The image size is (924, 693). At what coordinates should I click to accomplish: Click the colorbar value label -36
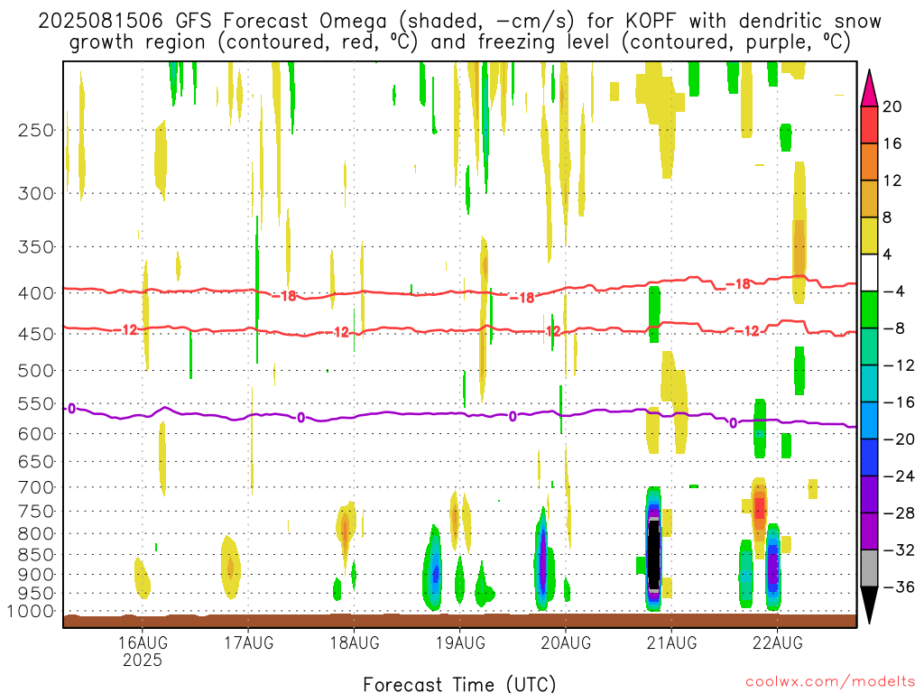click(x=900, y=587)
